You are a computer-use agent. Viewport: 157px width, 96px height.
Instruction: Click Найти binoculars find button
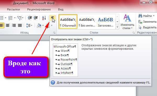click(145, 16)
